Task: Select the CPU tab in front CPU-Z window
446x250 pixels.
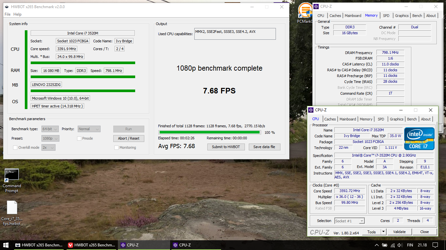Action: [316, 119]
